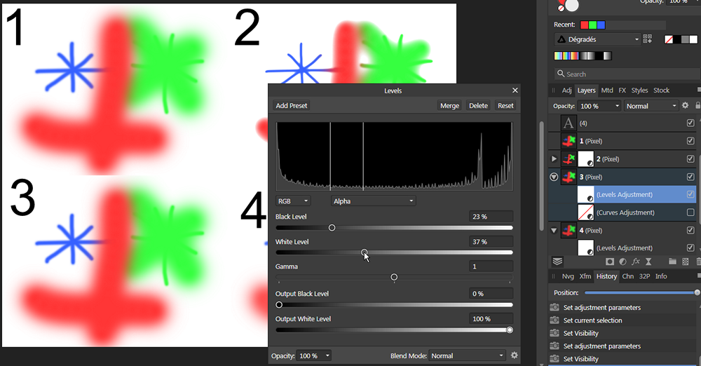Pick the recent green color
Image resolution: width=701 pixels, height=366 pixels.
coord(593,25)
